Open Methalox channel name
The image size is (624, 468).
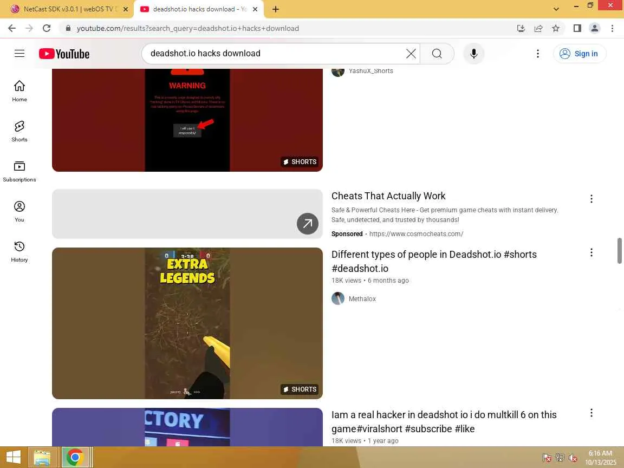362,299
